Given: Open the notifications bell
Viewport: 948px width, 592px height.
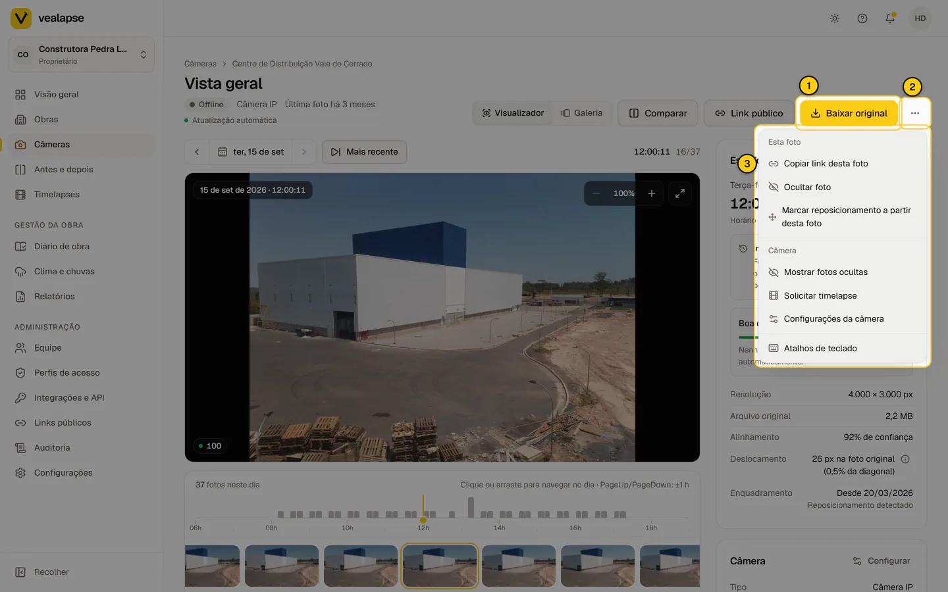Looking at the screenshot, I should (890, 18).
